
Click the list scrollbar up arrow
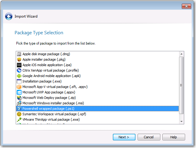click(x=181, y=54)
